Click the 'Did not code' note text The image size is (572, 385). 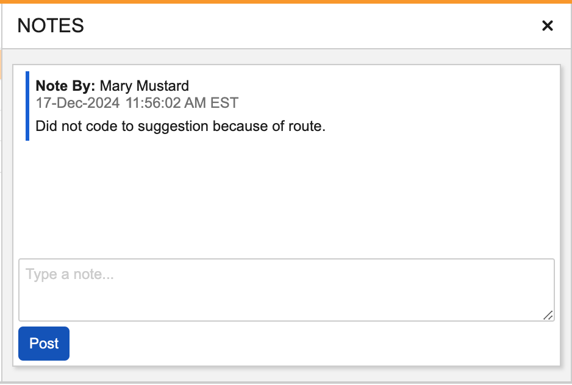tap(73, 127)
